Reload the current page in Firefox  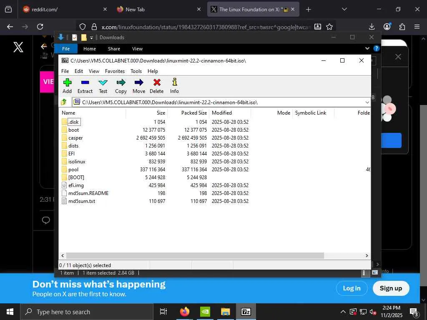[40, 27]
